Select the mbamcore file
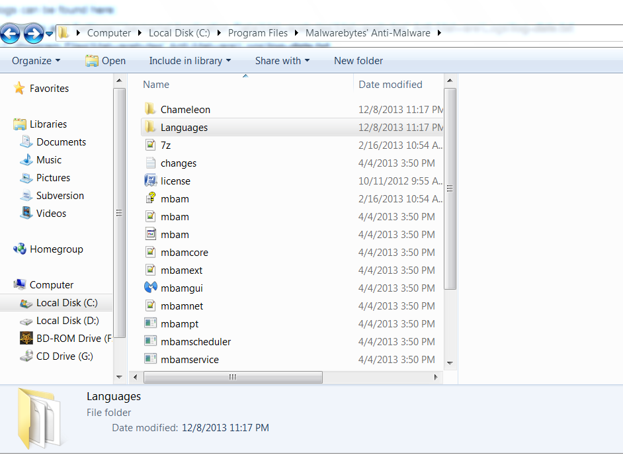This screenshot has height=455, width=623. 185,253
